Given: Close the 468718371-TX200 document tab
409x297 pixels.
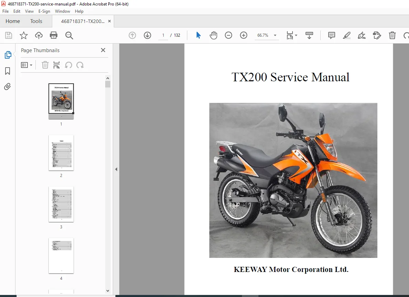Looking at the screenshot, I should (109, 21).
